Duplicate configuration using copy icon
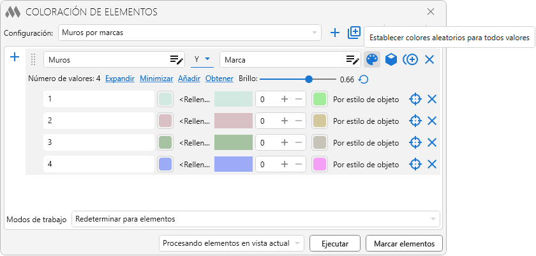Viewport: 536px width, 256px height. point(354,33)
